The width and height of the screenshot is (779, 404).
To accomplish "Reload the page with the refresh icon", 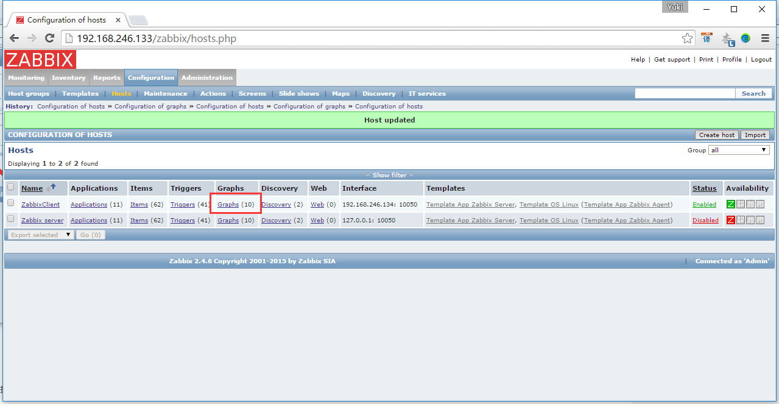I will click(50, 38).
